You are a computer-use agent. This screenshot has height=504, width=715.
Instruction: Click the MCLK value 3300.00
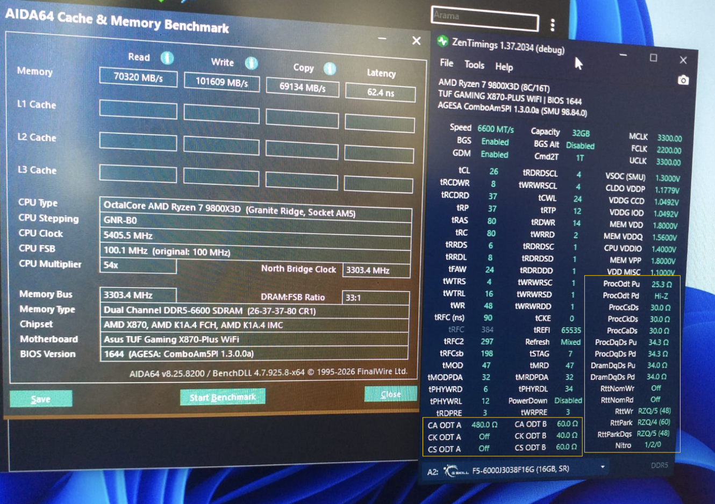(669, 138)
